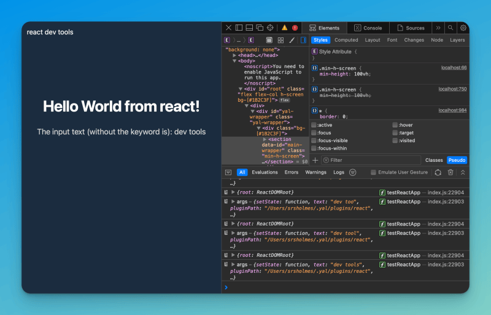Switch to the Elements tab

click(x=324, y=28)
